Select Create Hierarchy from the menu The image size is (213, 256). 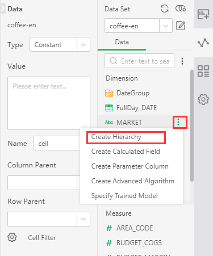coord(116,137)
